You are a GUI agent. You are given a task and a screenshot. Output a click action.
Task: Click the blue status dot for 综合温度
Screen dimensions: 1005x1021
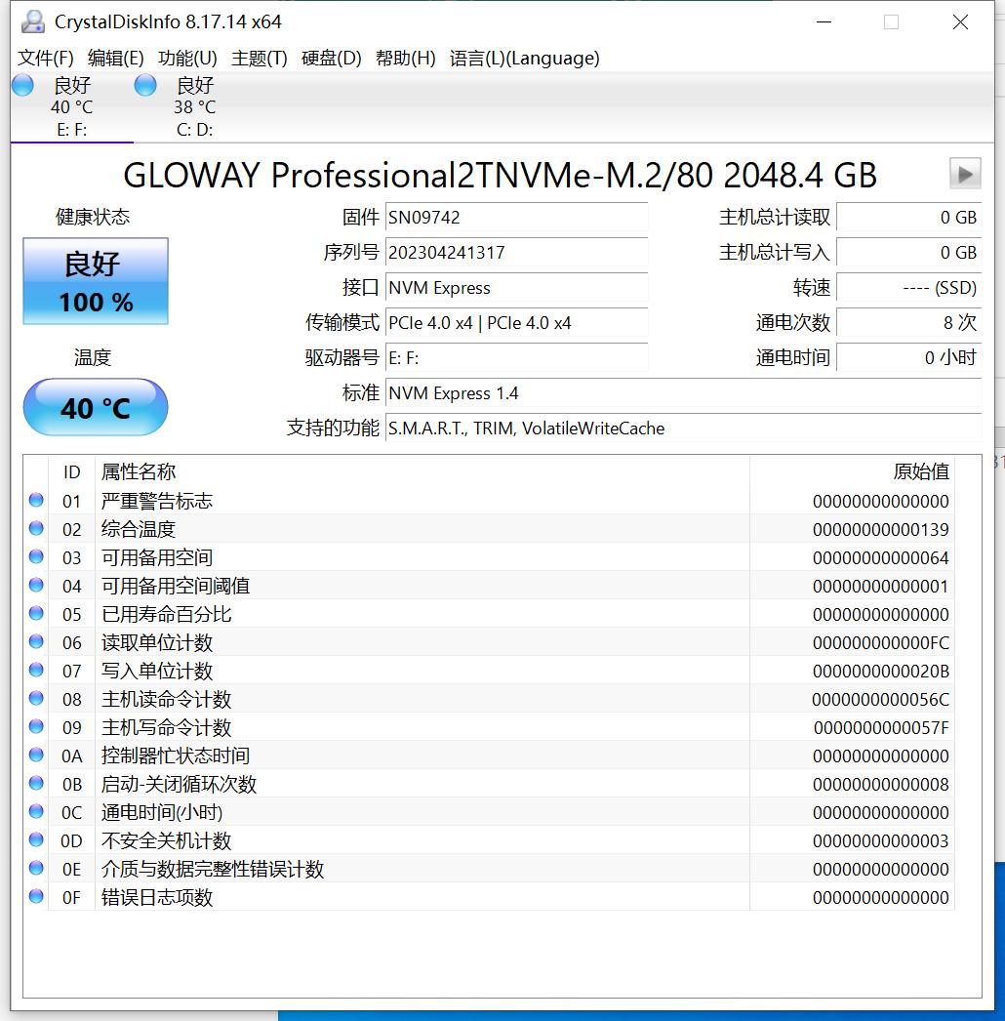coord(35,528)
